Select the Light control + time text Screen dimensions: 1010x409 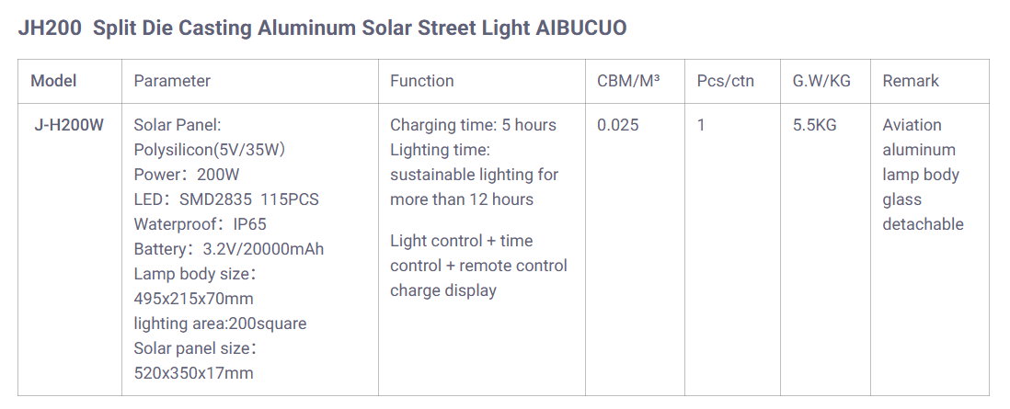(461, 241)
